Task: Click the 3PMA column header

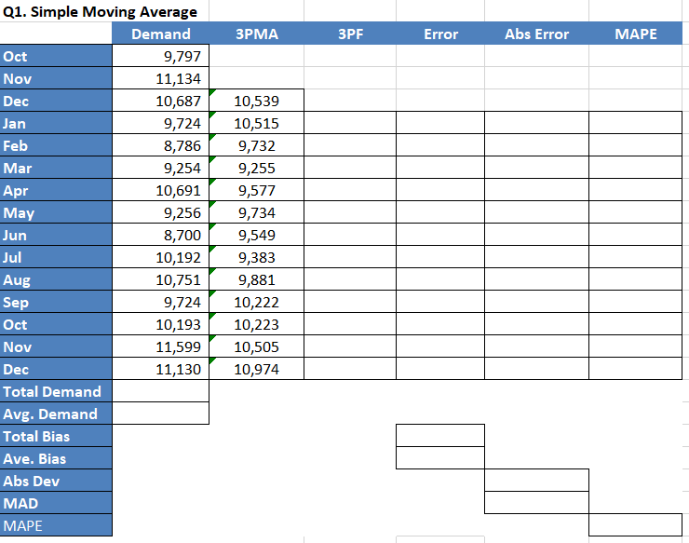Action: coord(257,34)
